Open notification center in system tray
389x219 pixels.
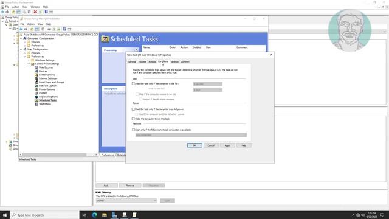point(382,215)
